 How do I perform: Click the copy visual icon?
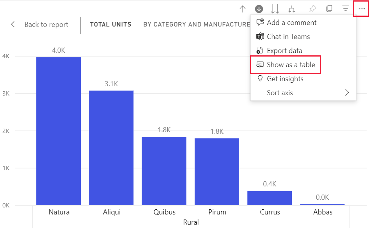[329, 9]
